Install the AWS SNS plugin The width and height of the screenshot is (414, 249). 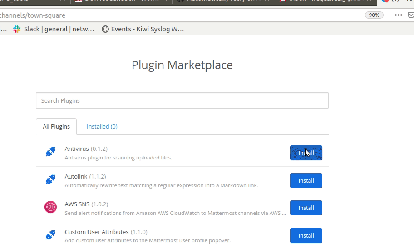pos(306,208)
